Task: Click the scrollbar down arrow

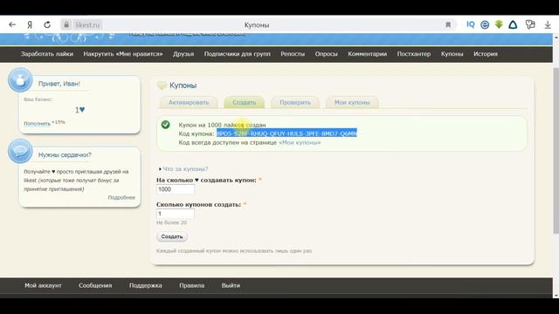Action: click(x=556, y=295)
